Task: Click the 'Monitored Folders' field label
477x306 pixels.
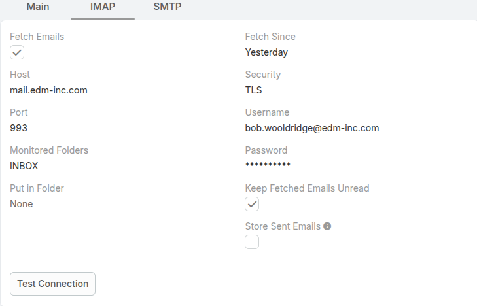Action: point(49,150)
